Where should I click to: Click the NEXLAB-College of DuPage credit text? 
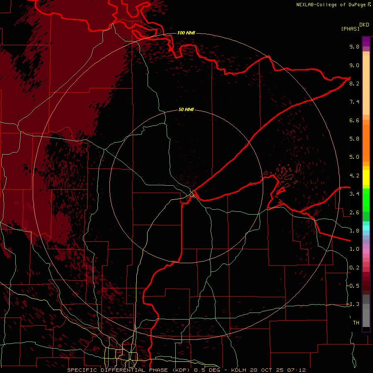(x=333, y=5)
